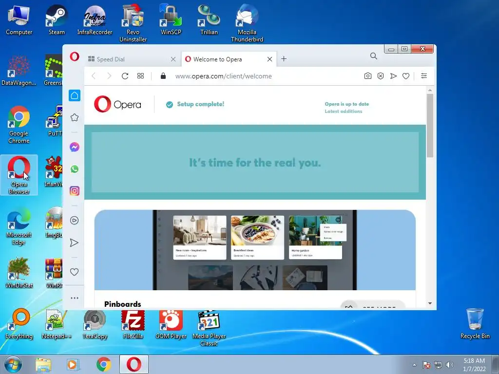This screenshot has height=374, width=499.
Task: Go back with the back arrow
Action: tap(94, 76)
